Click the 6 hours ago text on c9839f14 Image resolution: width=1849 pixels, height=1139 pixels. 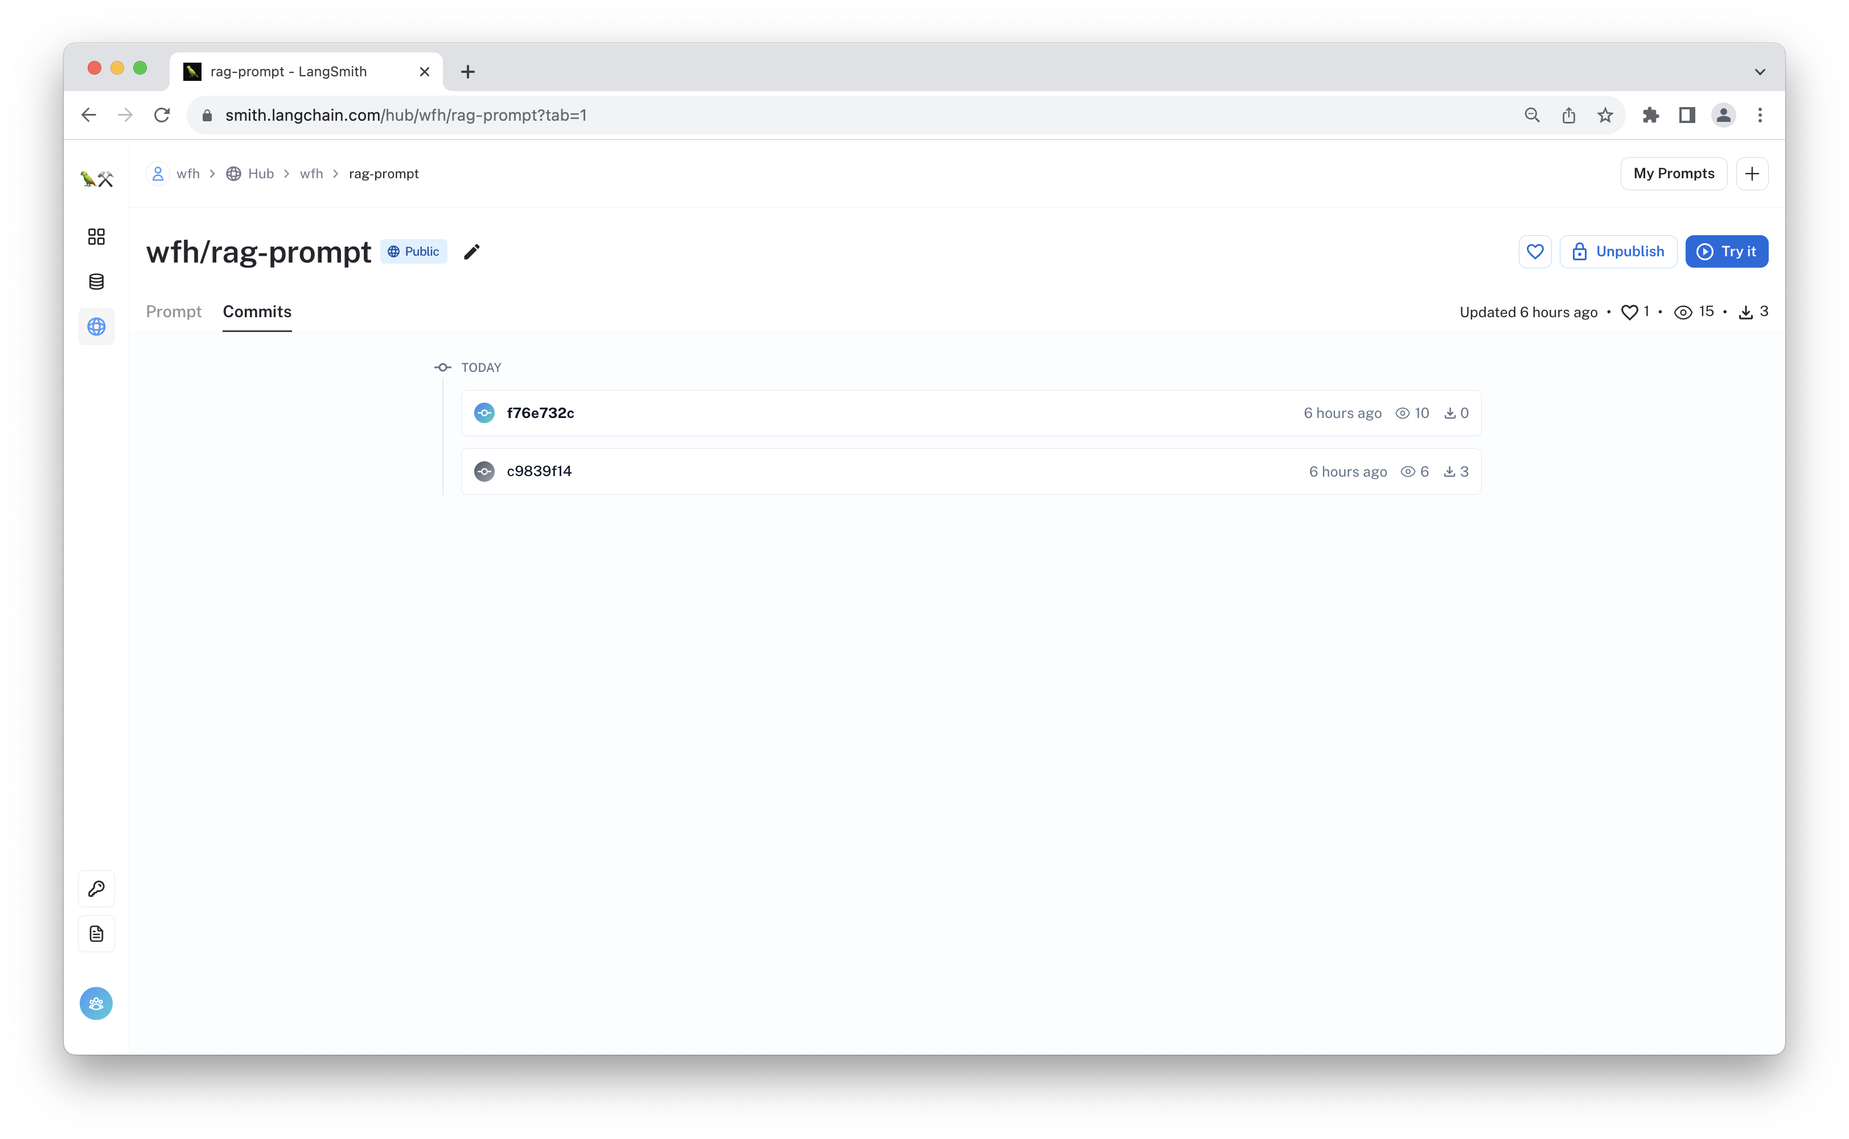[x=1347, y=472]
